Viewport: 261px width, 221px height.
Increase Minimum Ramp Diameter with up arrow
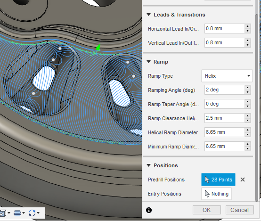click(248, 144)
